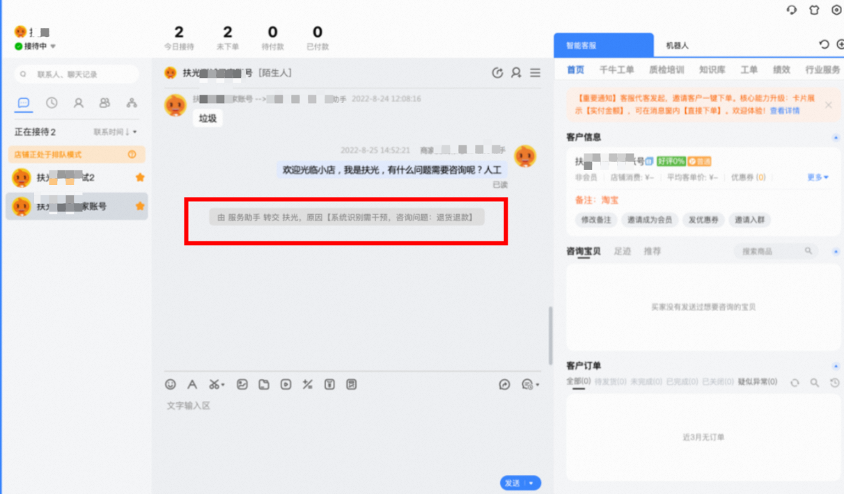Open the send options arrow on 发送
Image resolution: width=844 pixels, height=494 pixels.
point(533,483)
